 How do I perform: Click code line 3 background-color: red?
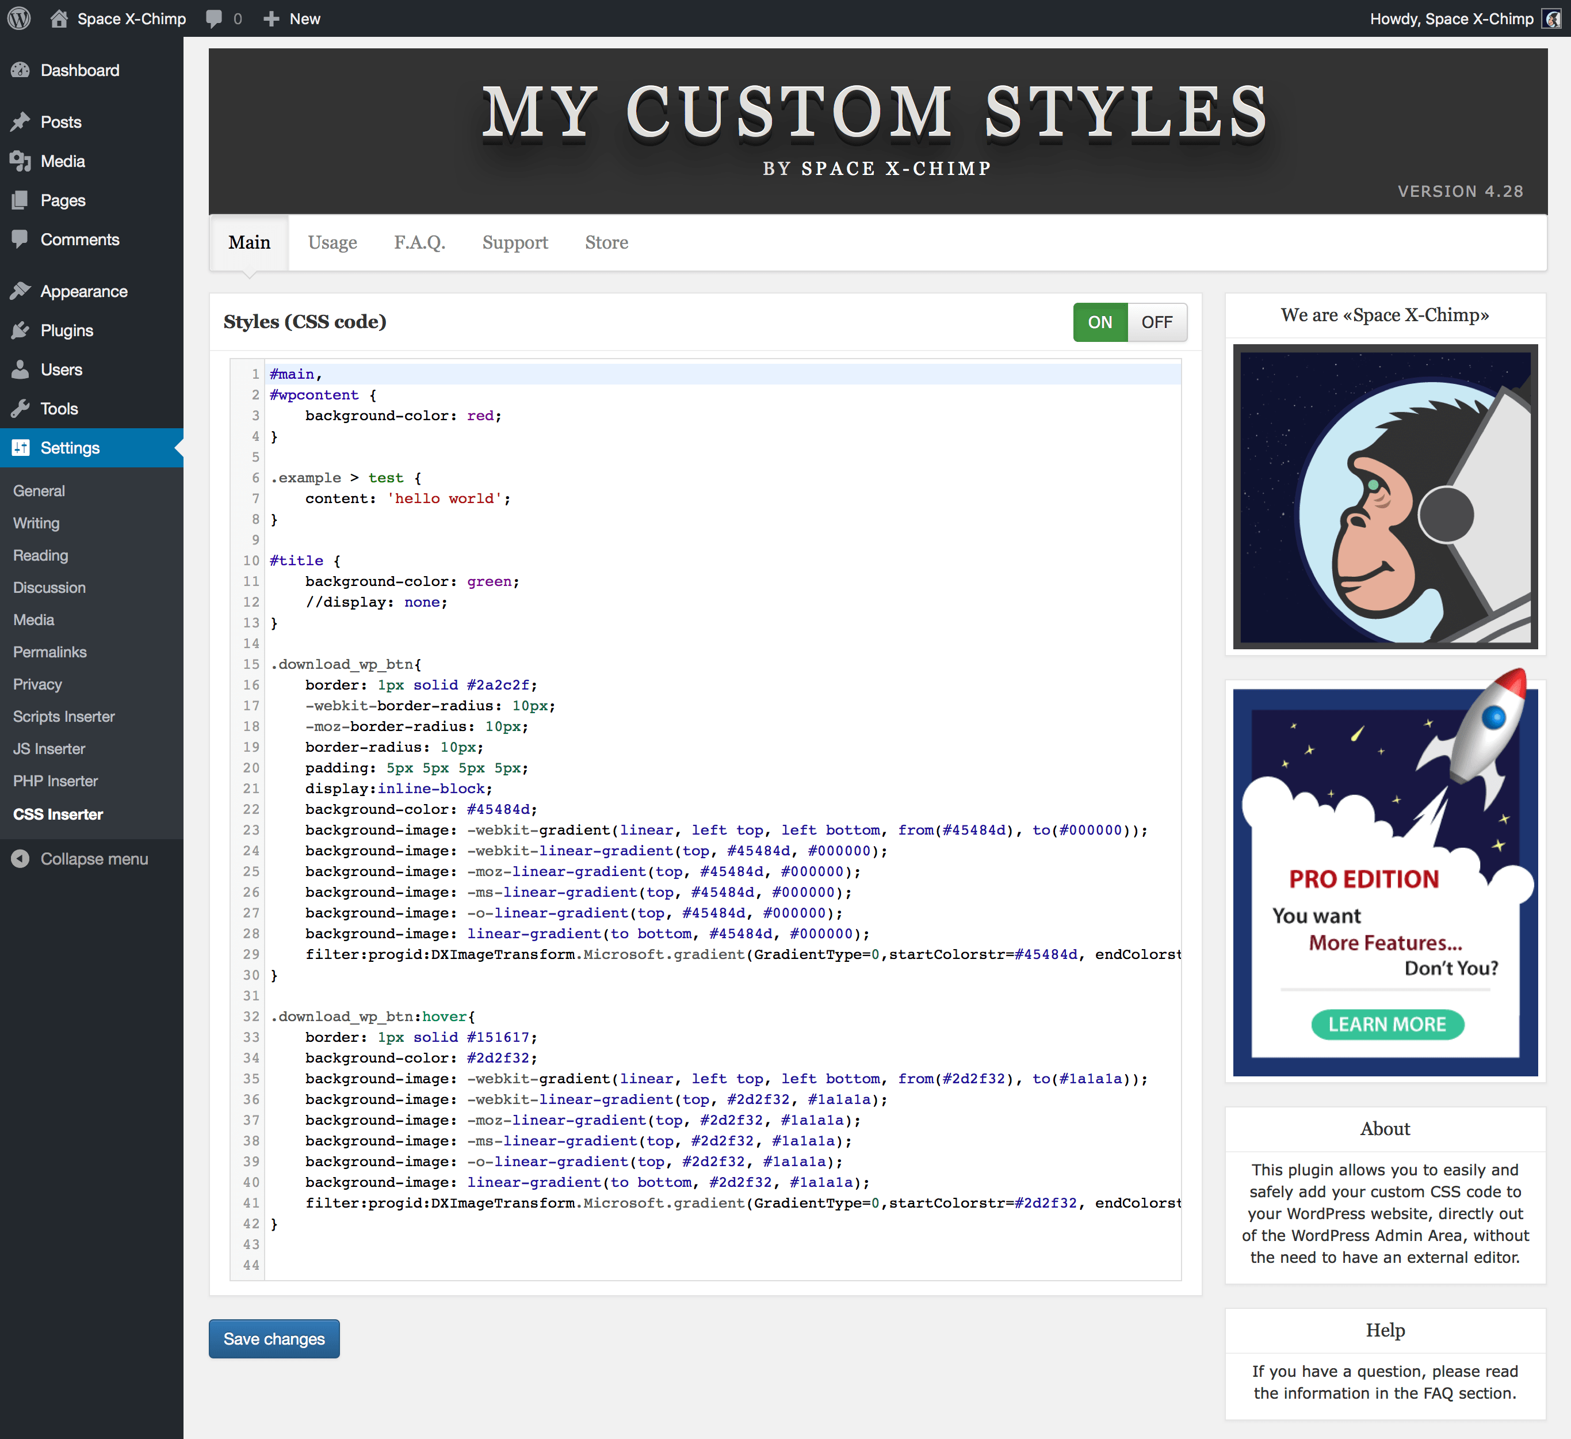coord(403,416)
